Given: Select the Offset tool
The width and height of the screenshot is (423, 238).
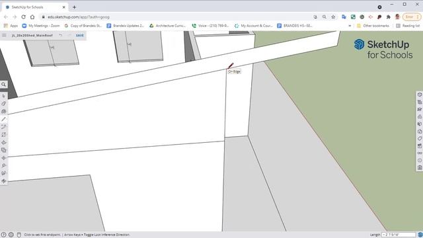Looking at the screenshot, I should [x=3, y=150].
